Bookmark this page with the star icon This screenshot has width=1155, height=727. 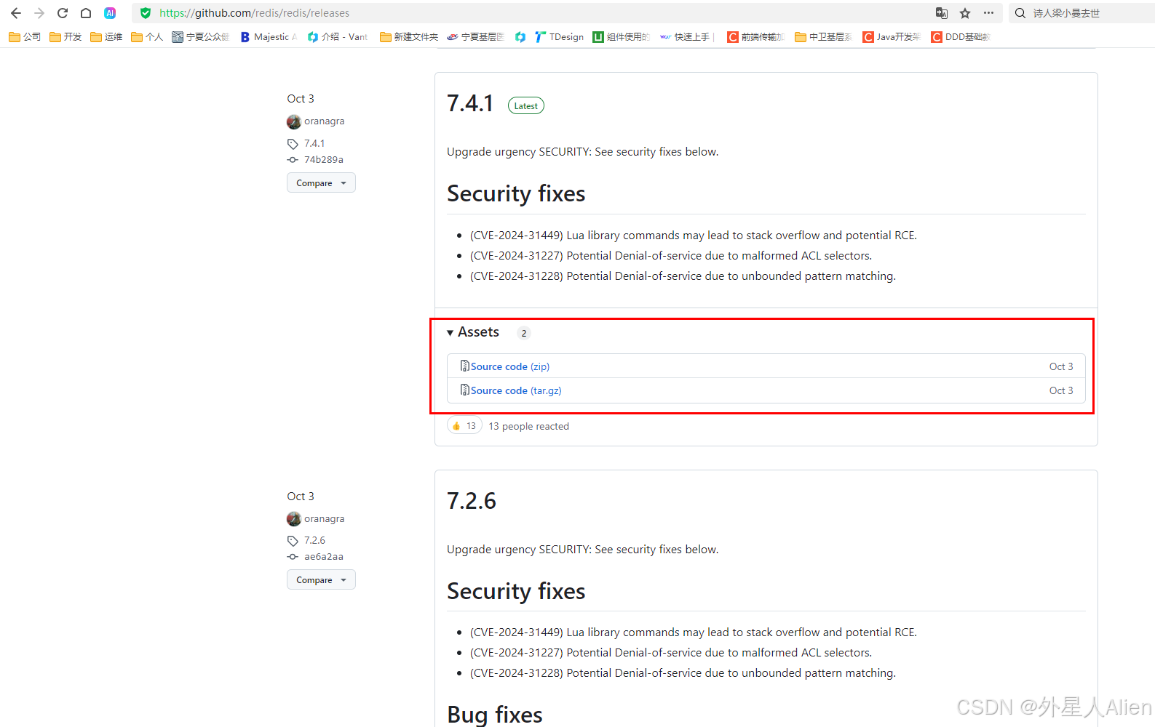click(x=965, y=13)
